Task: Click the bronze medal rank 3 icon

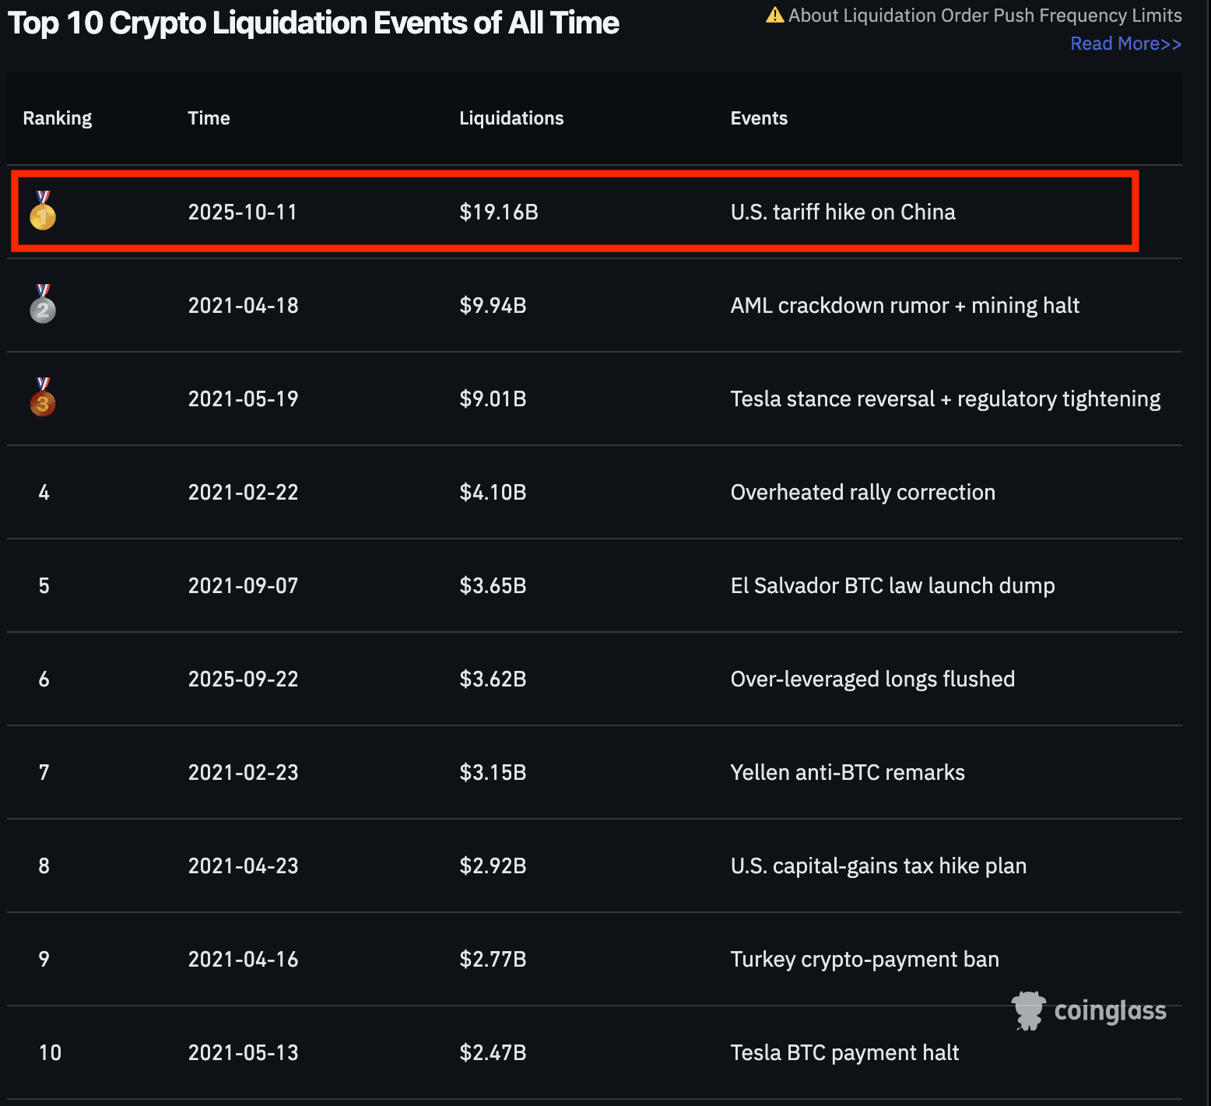Action: click(43, 398)
